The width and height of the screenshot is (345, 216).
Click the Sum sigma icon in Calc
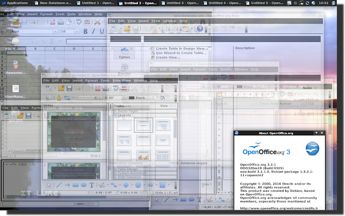pyautogui.click(x=52, y=41)
